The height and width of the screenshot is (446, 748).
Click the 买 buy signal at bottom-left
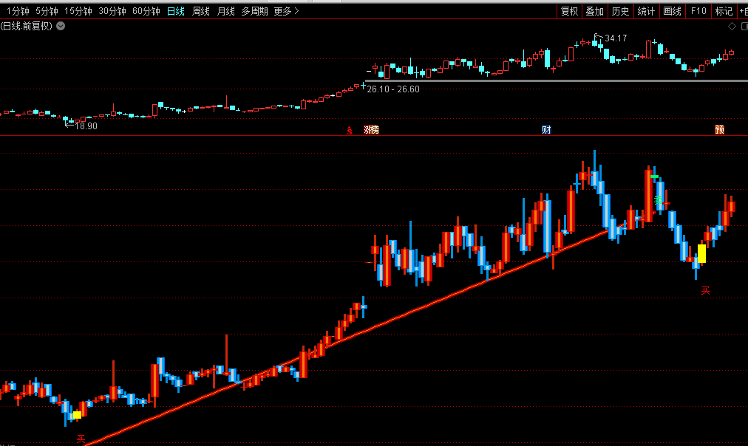(81, 439)
